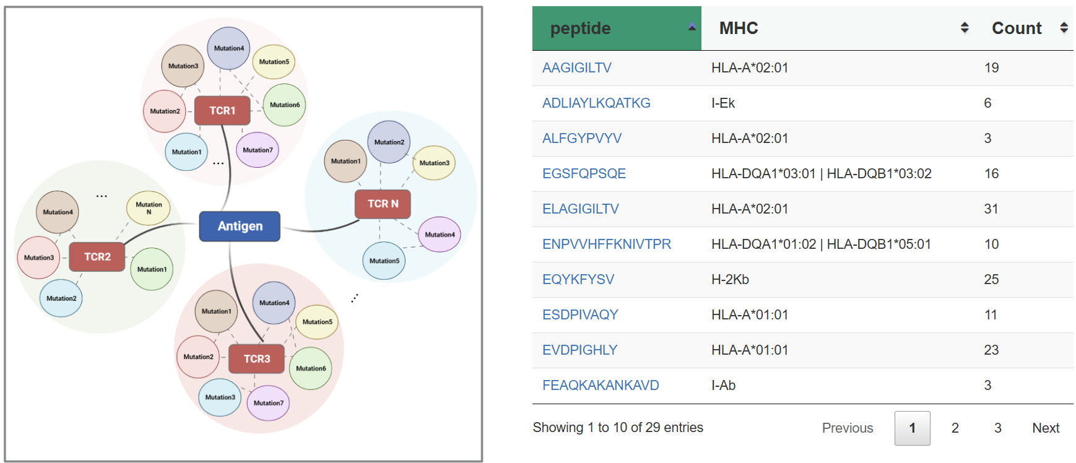Click the Mutation4 circle above TCR1

[x=228, y=48]
